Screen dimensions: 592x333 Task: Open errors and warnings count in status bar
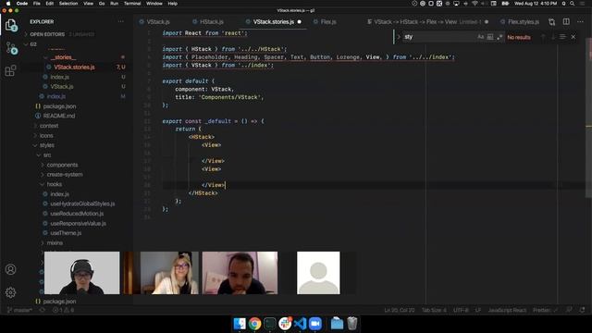click(64, 310)
